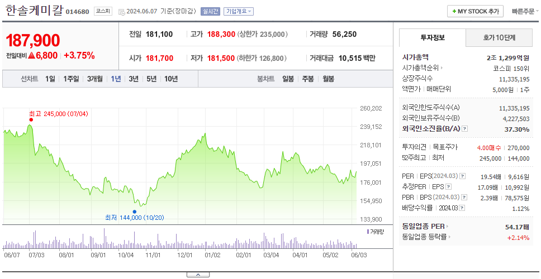Click the 4.00매수 investment opinion value

pyautogui.click(x=489, y=148)
